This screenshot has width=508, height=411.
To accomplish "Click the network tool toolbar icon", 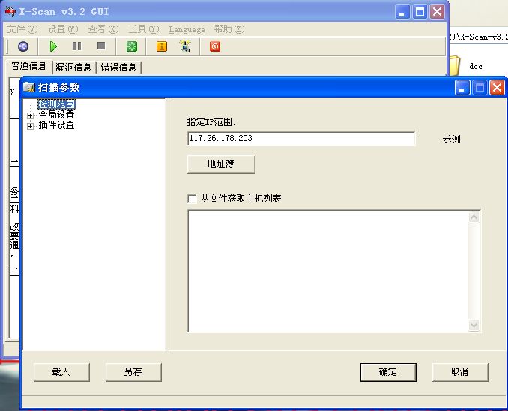I will click(x=185, y=46).
